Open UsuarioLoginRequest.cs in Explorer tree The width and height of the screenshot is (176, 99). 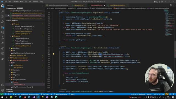tap(25, 34)
